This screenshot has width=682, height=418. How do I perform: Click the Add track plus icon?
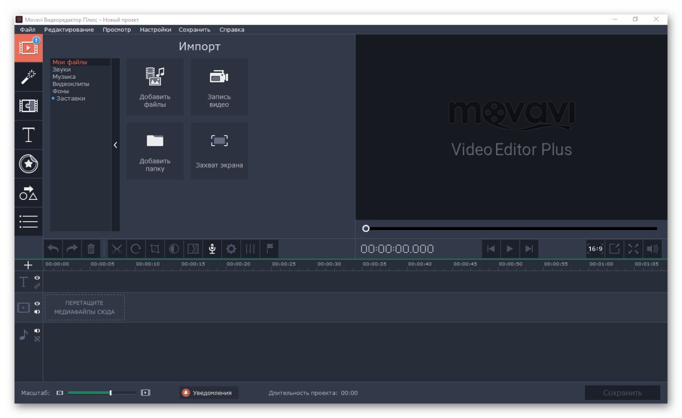28,265
